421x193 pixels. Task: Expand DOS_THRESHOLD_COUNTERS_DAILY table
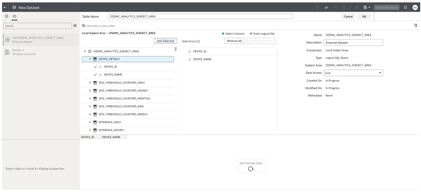tap(90, 83)
